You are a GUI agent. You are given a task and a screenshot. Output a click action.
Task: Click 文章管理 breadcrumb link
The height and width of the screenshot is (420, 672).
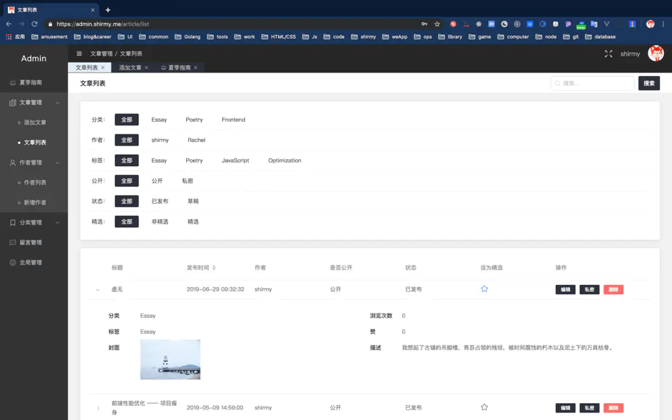101,54
